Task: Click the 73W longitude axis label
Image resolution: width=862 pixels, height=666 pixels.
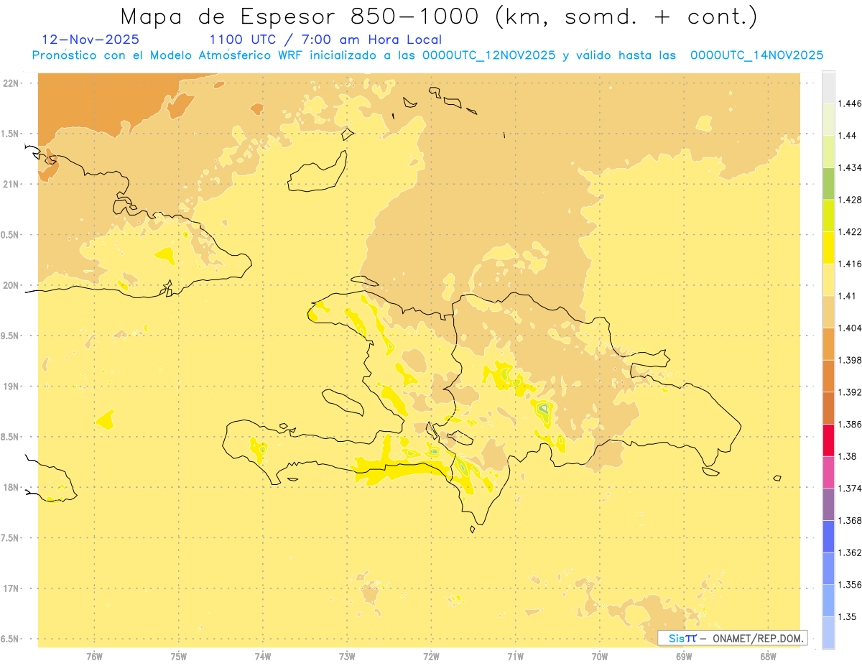Action: point(347,657)
